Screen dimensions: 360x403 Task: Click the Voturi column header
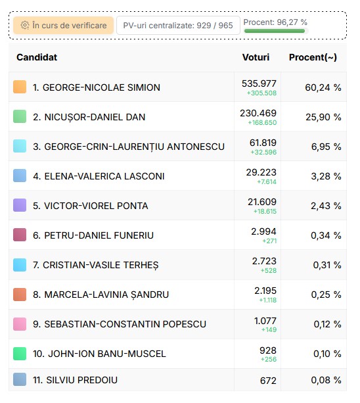pyautogui.click(x=256, y=57)
